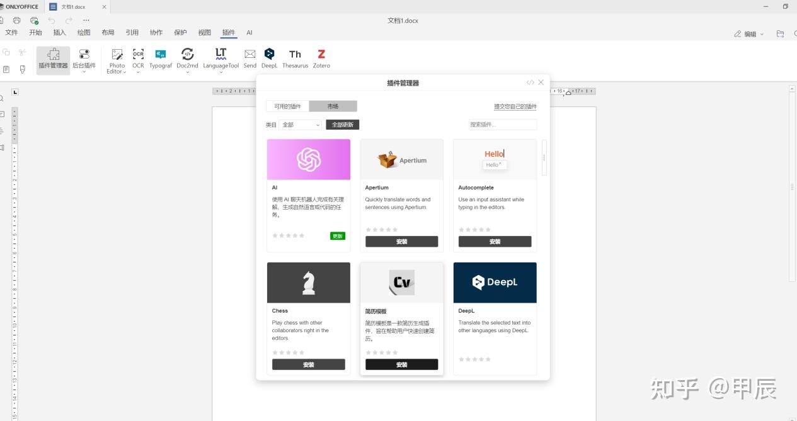
Task: Open the headings navigation sidebar icon
Action: (3, 131)
